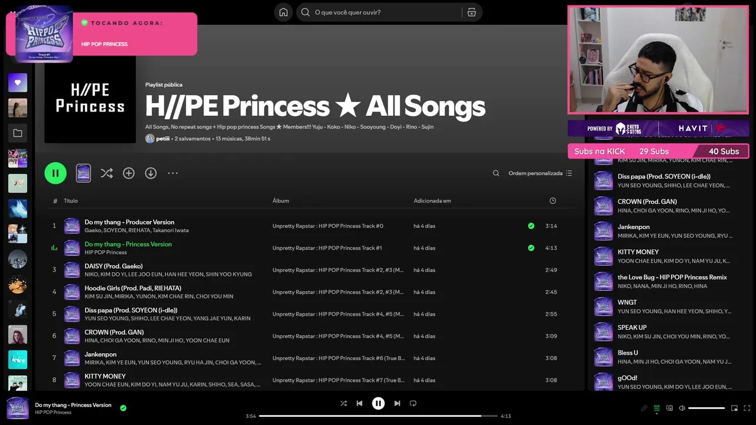Open playlist owner petiii profile

[x=163, y=139]
